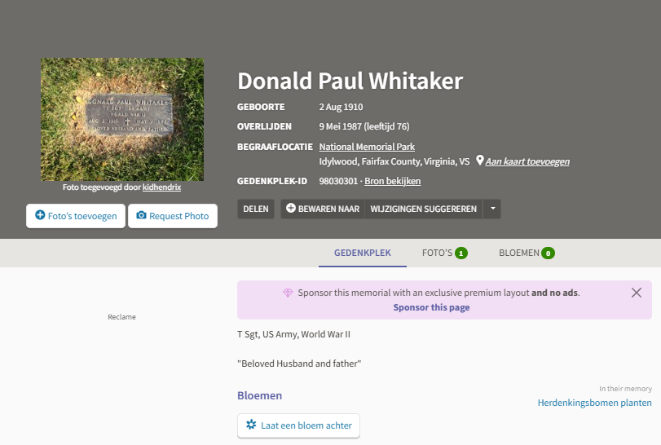Click the Bloemen section heading
Viewport: 661px width, 445px height.
pos(260,396)
